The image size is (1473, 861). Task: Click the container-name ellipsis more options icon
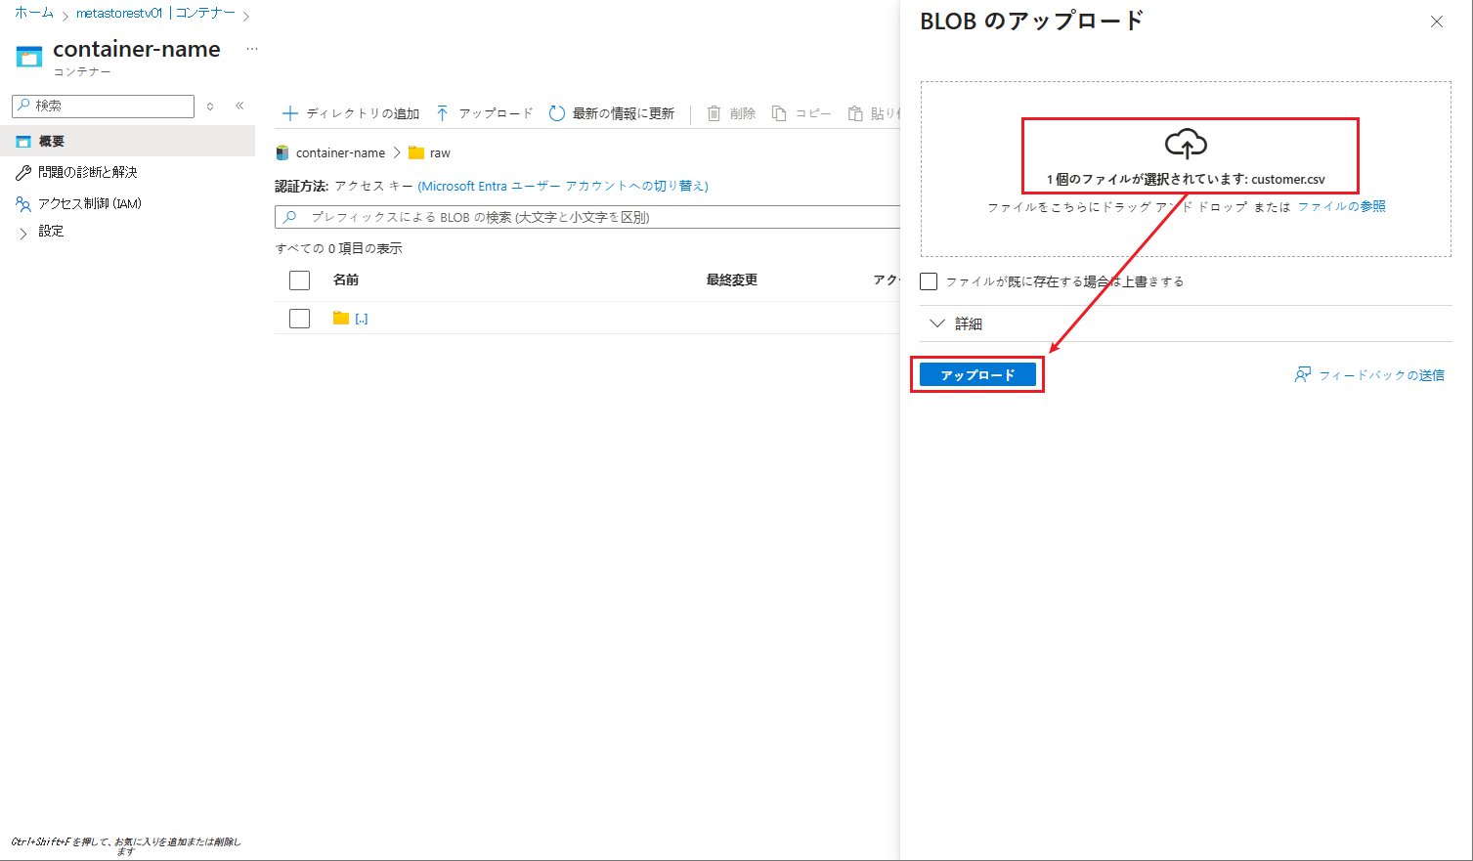tap(252, 49)
